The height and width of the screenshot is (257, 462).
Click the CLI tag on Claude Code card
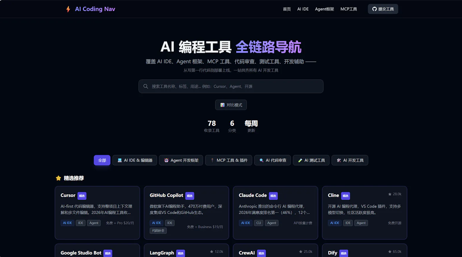pos(259,223)
